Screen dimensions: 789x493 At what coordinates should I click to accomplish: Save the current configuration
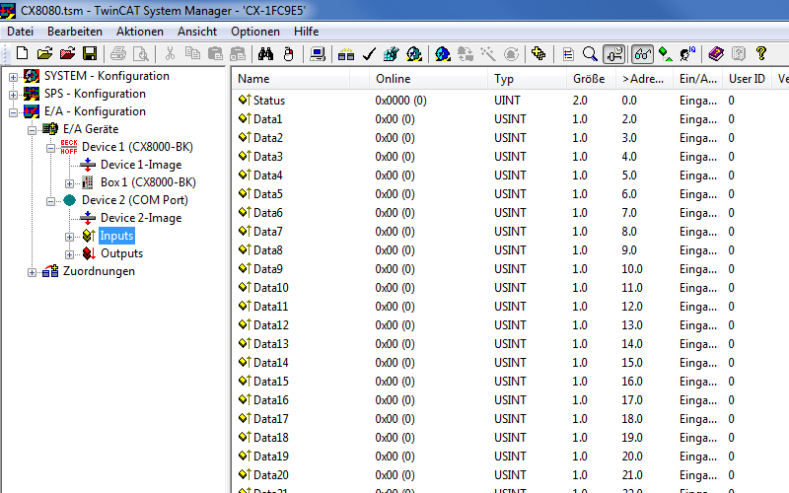[90, 53]
